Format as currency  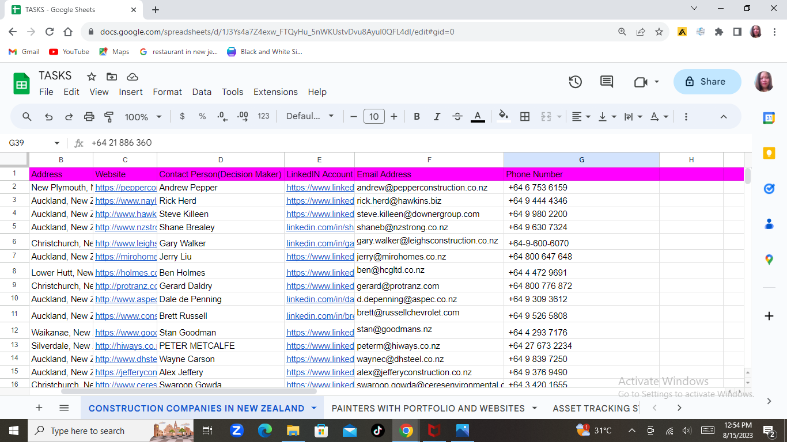coord(183,116)
